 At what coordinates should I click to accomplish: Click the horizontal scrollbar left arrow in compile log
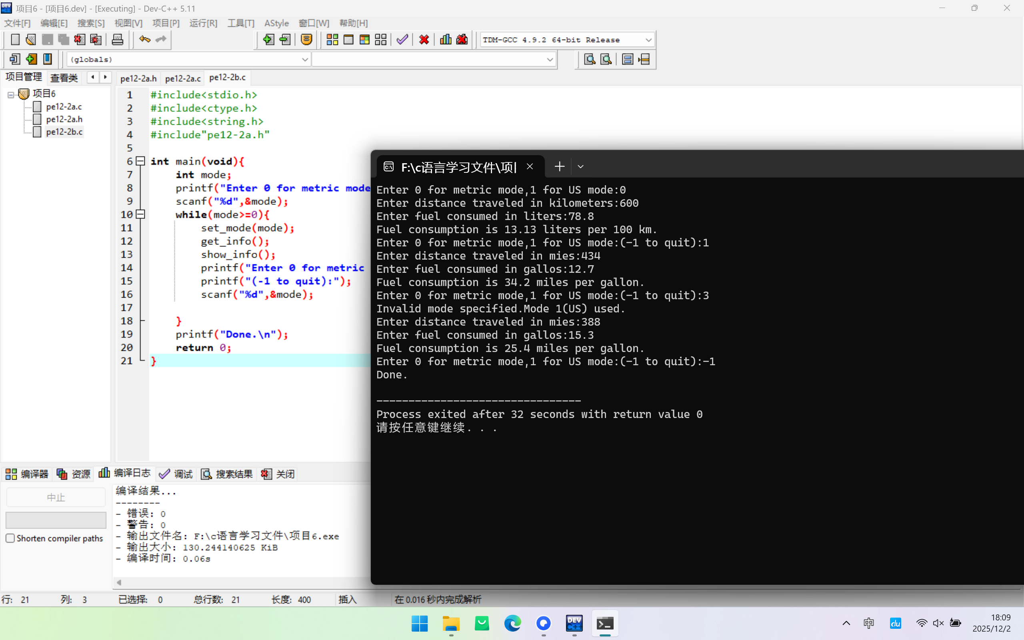[119, 582]
